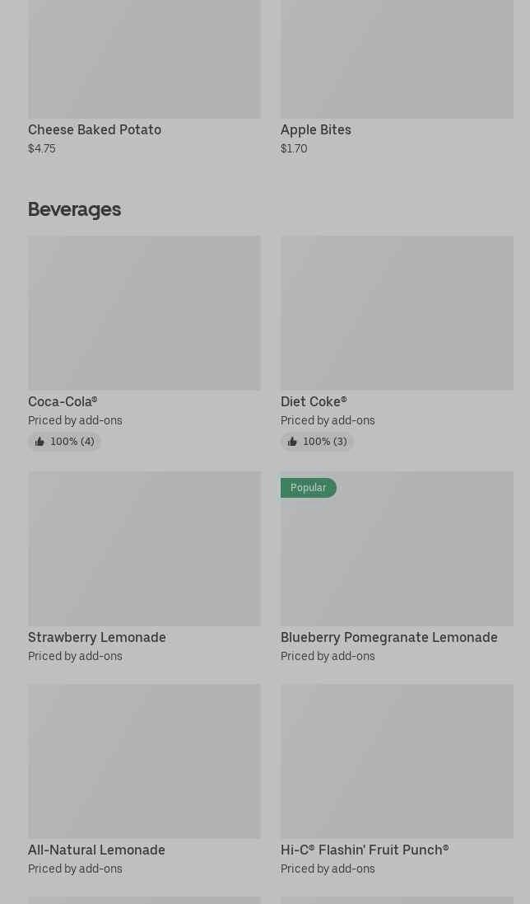
Task: Open Hi-C Flashin' Fruit Punch image
Action: [x=397, y=761]
